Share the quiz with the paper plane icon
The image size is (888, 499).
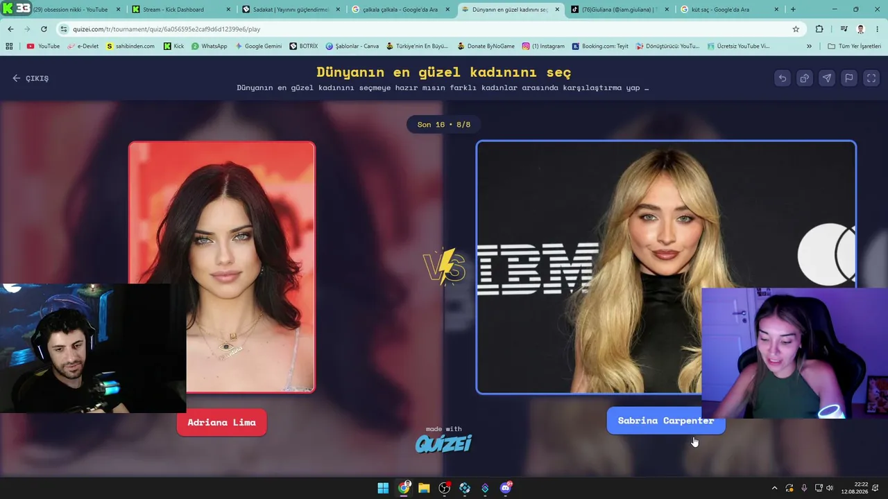[827, 78]
